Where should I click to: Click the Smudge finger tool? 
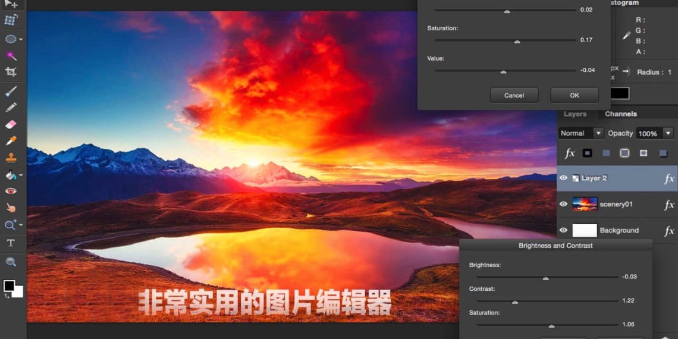pyautogui.click(x=11, y=208)
